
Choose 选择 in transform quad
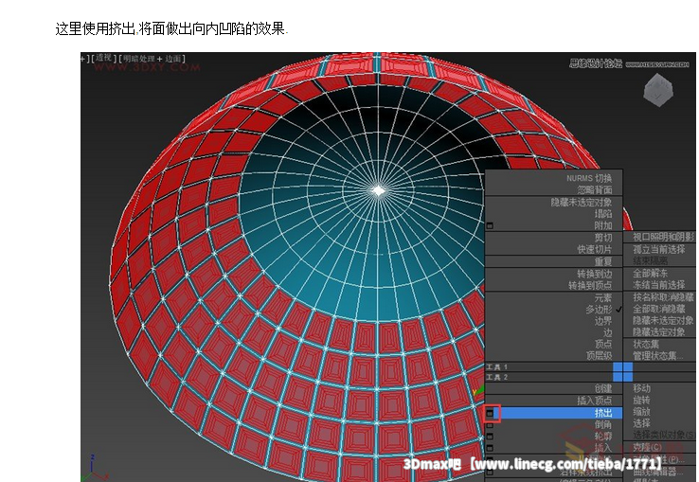point(642,423)
